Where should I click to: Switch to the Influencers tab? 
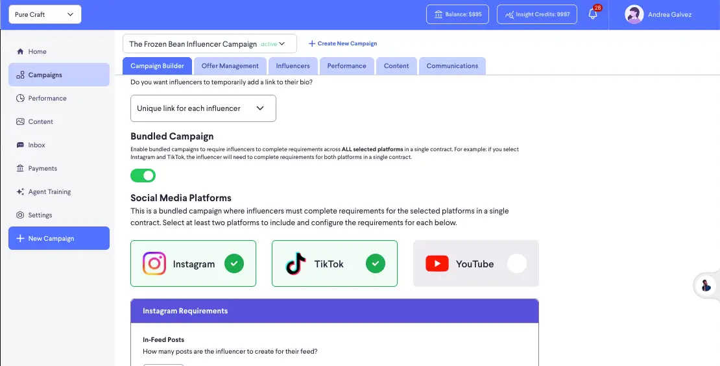(293, 66)
